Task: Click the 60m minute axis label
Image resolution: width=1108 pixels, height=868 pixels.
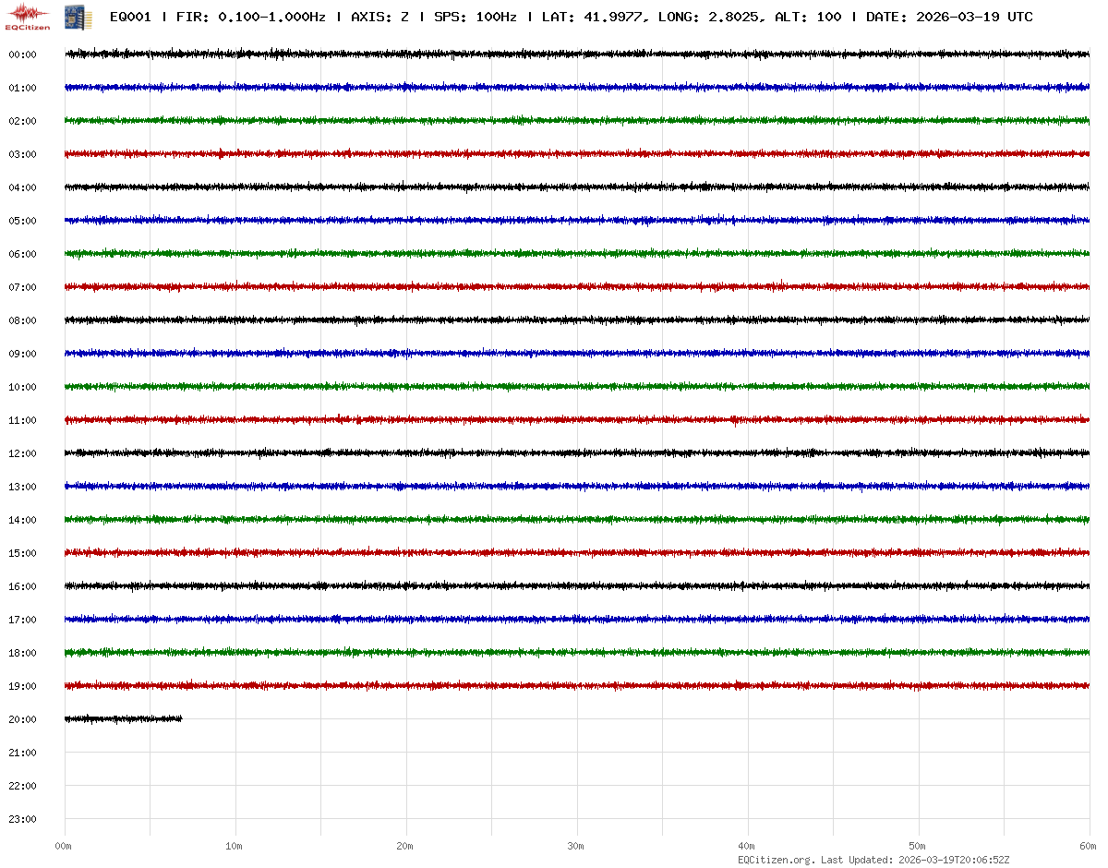Action: tap(1088, 847)
